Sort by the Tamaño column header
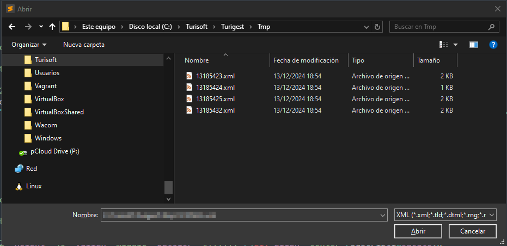 click(x=429, y=60)
